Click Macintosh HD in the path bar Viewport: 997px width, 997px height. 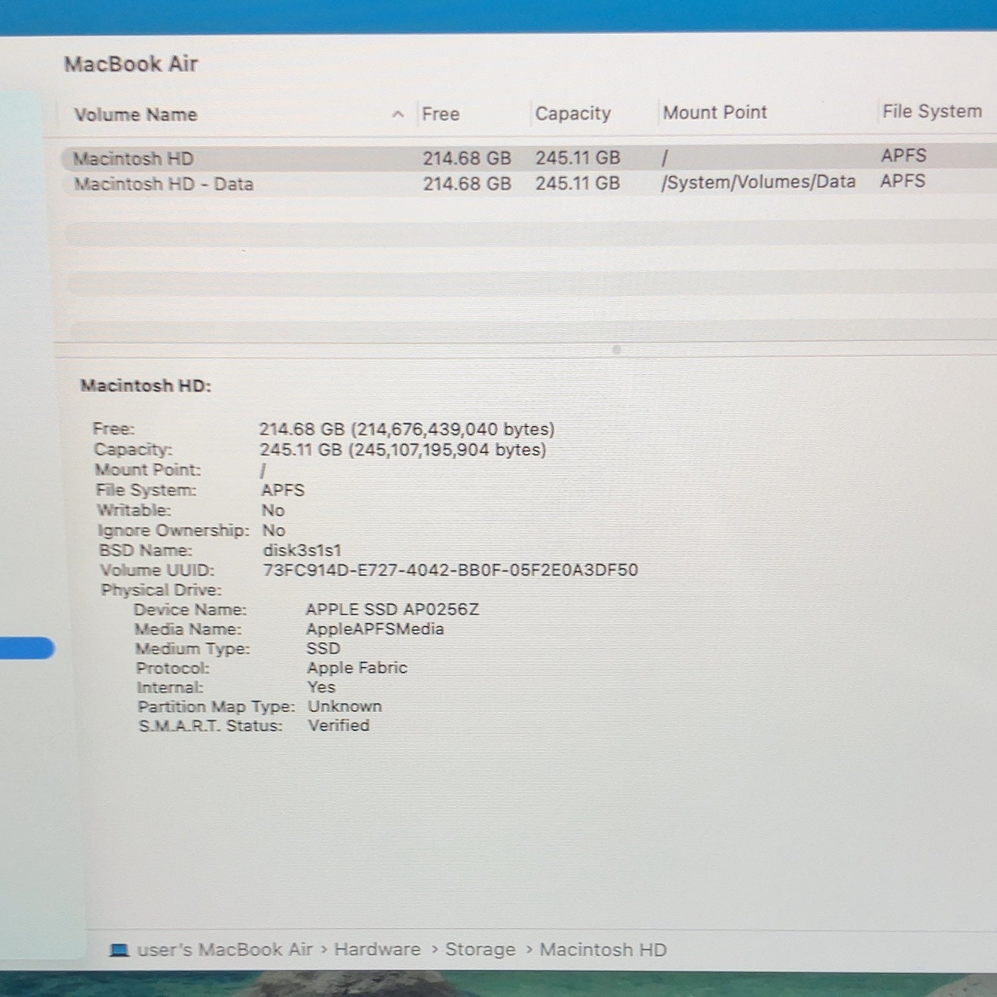tap(603, 950)
